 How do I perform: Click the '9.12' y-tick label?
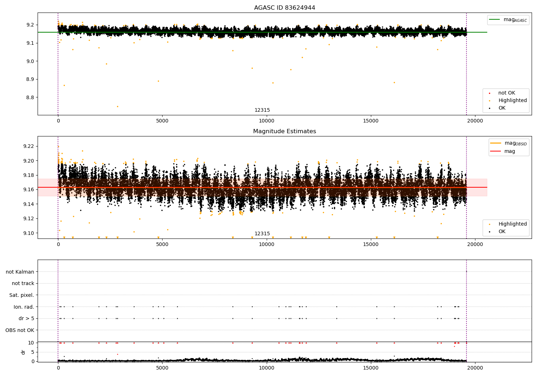tap(29, 218)
